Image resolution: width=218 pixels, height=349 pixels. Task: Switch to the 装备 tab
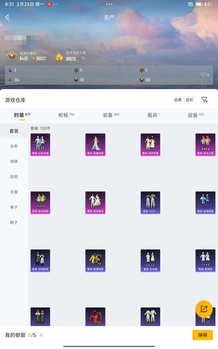(111, 115)
